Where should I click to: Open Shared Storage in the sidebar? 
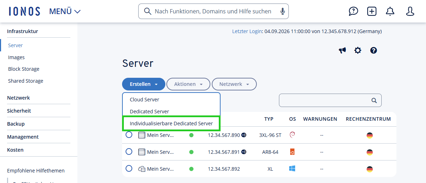click(x=26, y=81)
